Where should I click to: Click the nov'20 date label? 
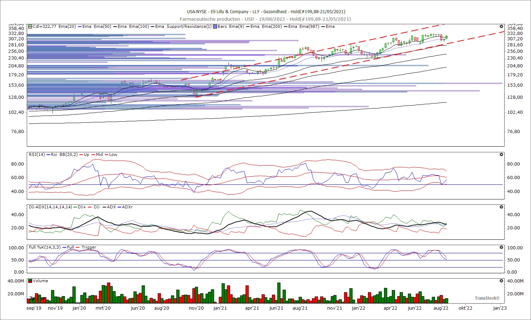196,308
